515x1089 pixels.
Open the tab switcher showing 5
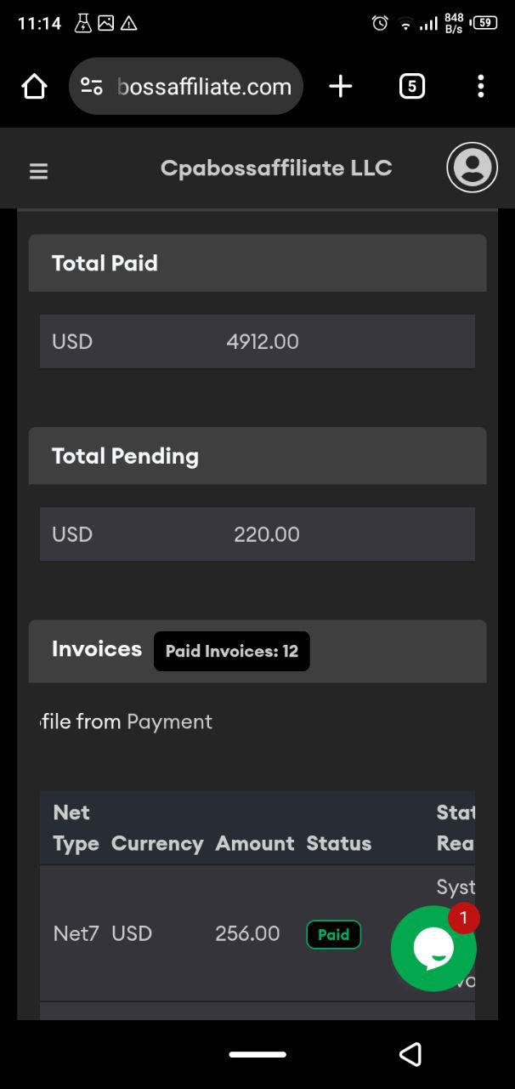[411, 86]
